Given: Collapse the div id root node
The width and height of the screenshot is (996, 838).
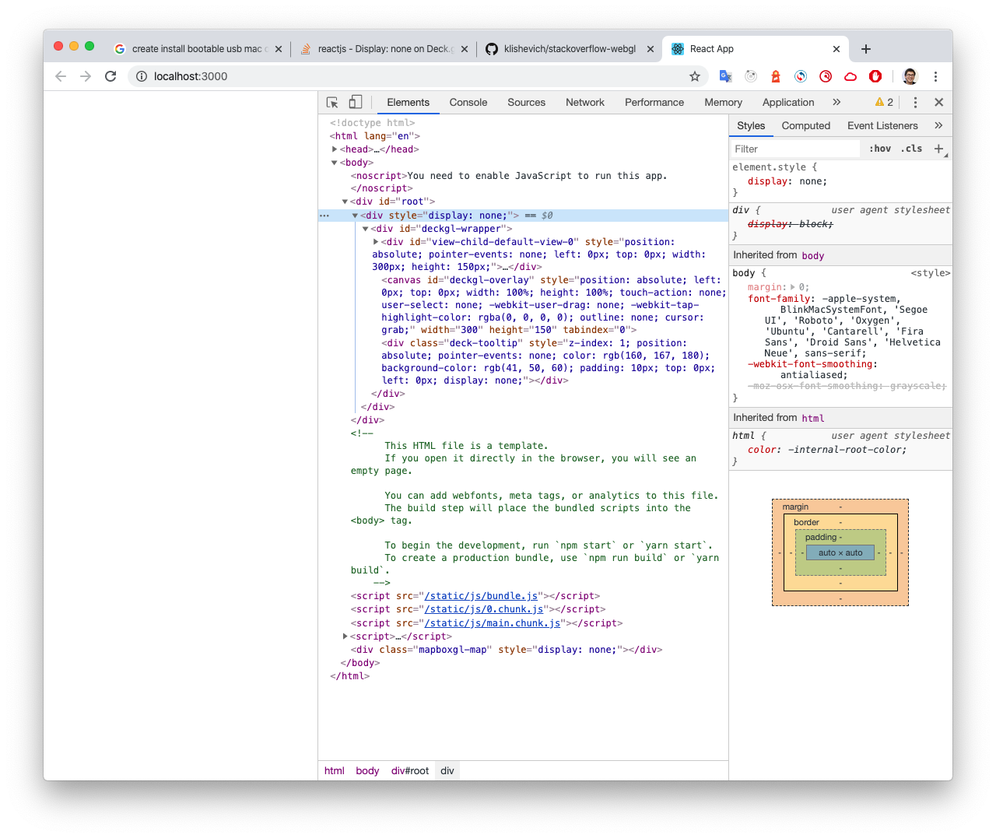Looking at the screenshot, I should pos(345,202).
